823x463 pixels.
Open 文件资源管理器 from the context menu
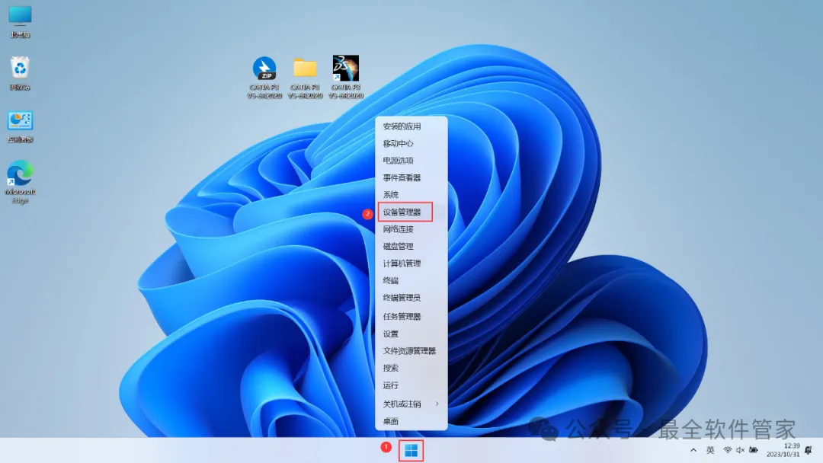(x=411, y=351)
